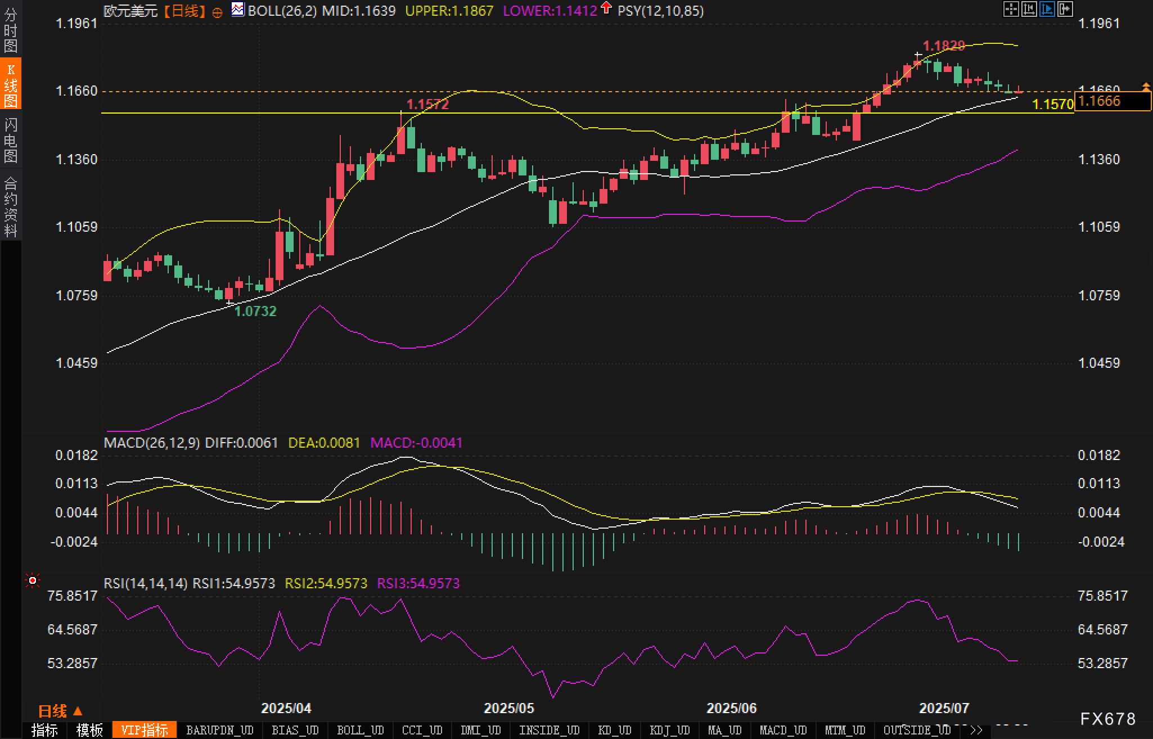Open the 闪电图 lightning chart view

[10, 140]
